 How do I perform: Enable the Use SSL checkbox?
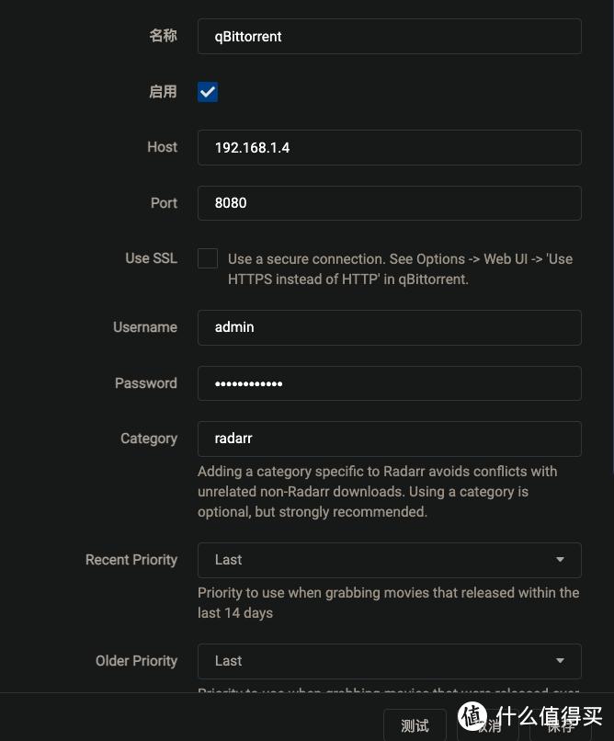(x=208, y=258)
